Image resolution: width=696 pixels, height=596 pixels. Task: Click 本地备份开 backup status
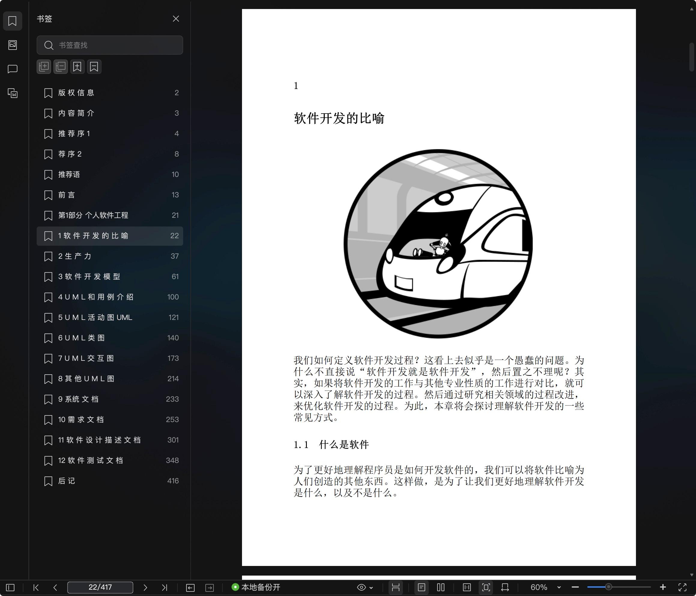256,587
